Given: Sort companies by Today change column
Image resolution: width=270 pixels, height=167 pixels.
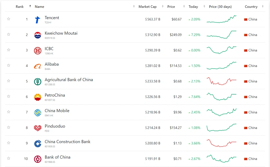Looking at the screenshot, I should 193,7.
